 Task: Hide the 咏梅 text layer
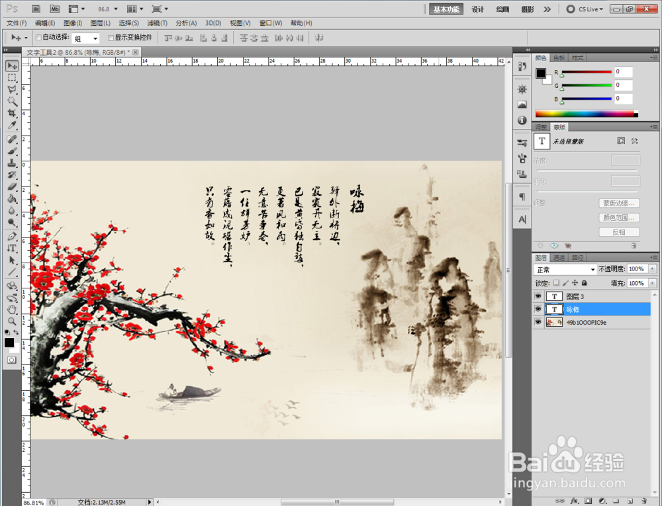click(538, 309)
